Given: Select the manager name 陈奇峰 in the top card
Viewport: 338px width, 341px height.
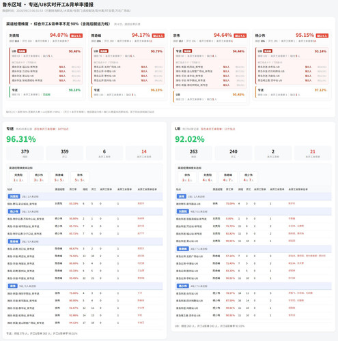Looking at the screenshot, I should [x=96, y=35].
